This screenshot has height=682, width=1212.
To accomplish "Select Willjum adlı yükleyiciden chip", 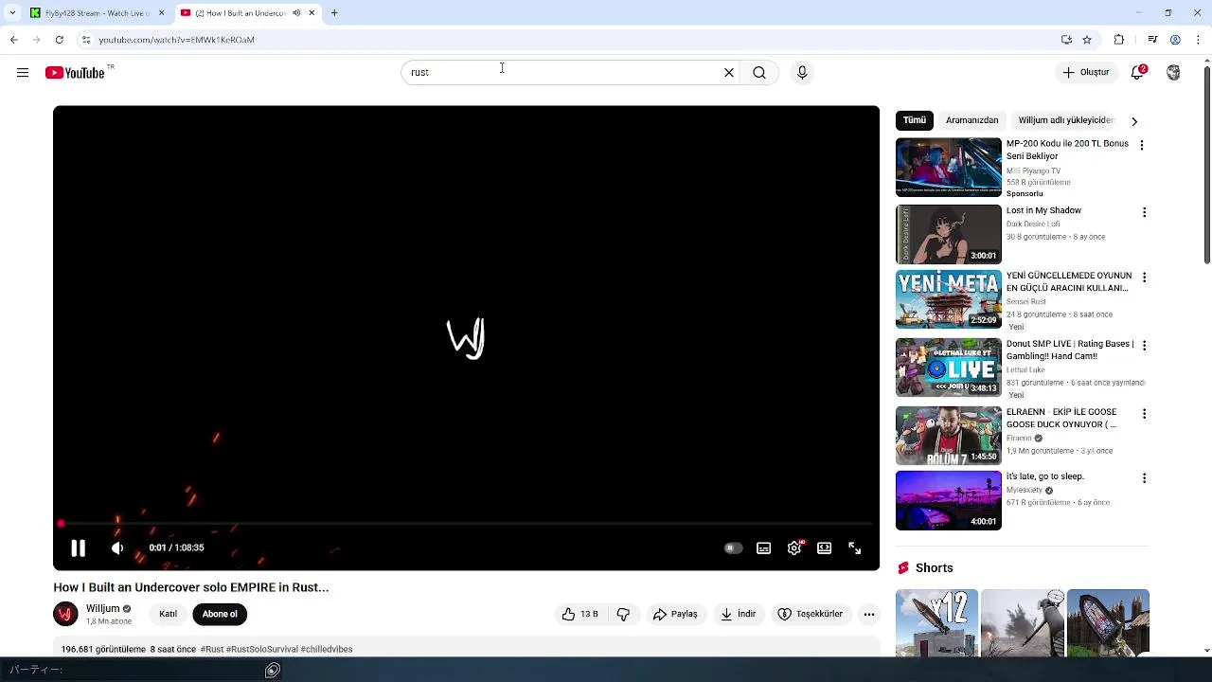I will (x=1065, y=120).
